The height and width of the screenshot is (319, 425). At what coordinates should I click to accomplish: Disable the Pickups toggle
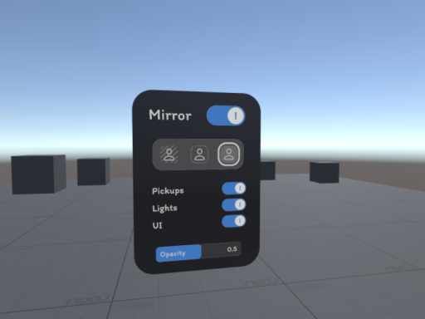tap(234, 189)
